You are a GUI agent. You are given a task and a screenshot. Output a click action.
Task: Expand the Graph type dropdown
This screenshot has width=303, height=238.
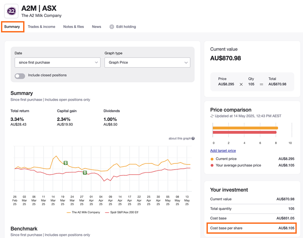click(x=147, y=62)
